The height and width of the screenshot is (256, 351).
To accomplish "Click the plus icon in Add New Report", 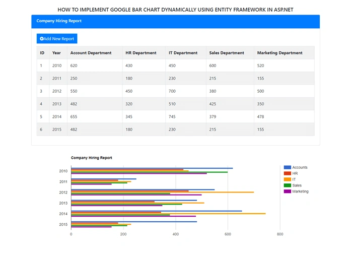I will tap(42, 38).
